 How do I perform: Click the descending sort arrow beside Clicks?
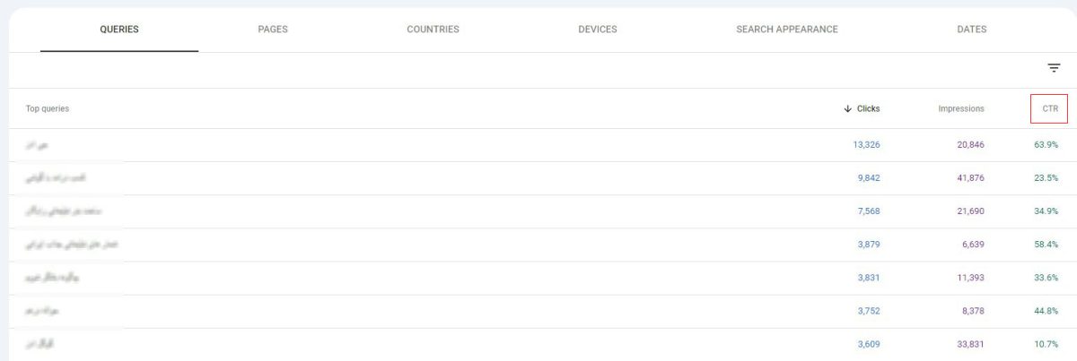point(847,108)
